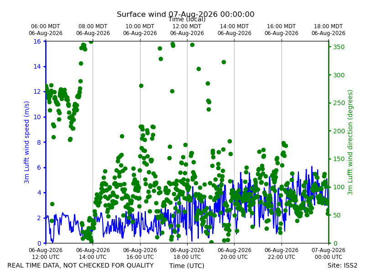Select the '16:00 UTC' bottom tick label
Image resolution: width=365 pixels, height=273 pixels.
[140, 257]
